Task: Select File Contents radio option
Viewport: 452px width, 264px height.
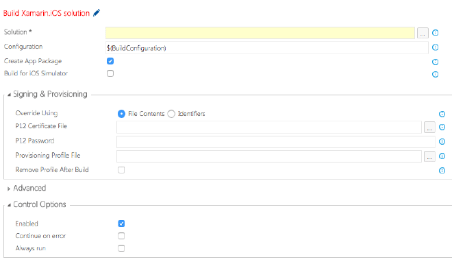Action: [x=121, y=114]
